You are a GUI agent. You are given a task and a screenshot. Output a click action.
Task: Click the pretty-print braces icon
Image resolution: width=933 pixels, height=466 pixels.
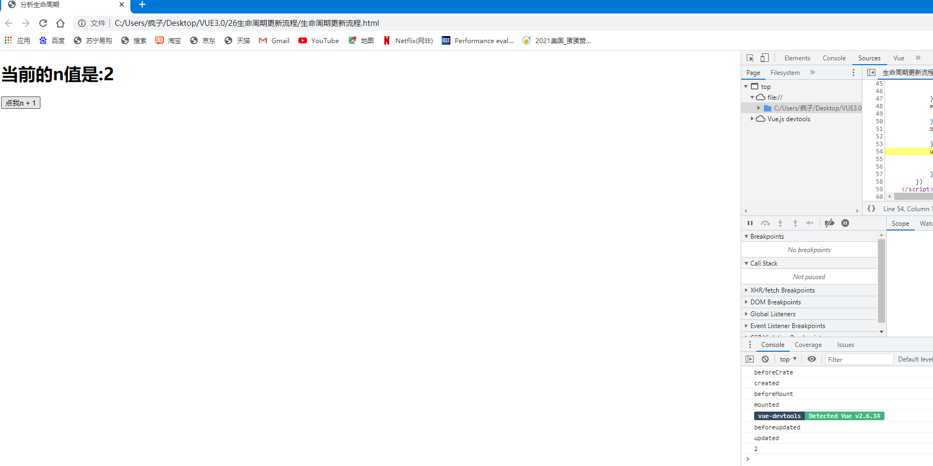[x=871, y=208]
